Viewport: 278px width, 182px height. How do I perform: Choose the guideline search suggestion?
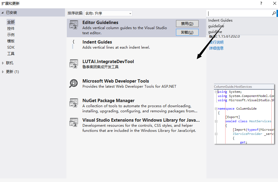click(216, 26)
